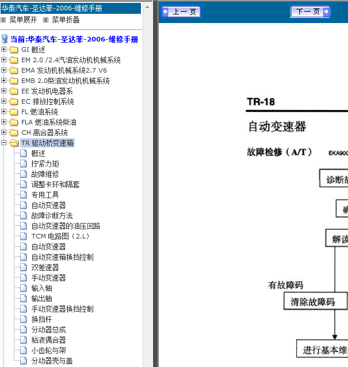
Task: Expand the CH 离合器系统 node
Action: [x=3, y=133]
